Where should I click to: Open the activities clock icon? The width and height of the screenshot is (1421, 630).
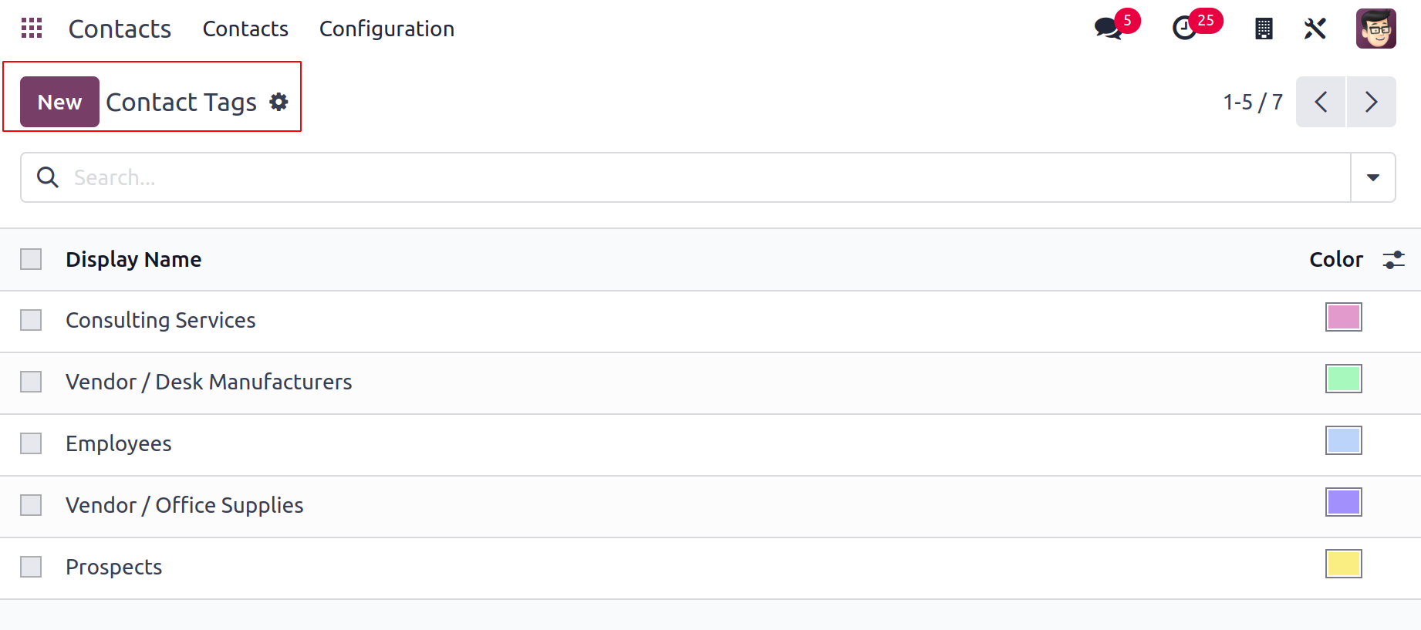point(1184,29)
